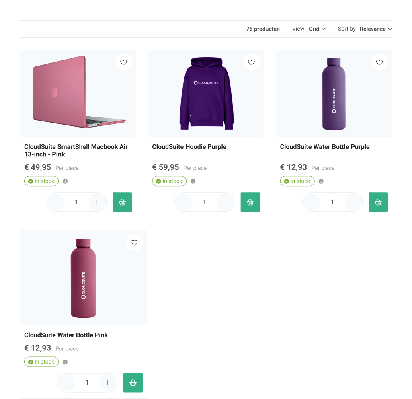
Task: Increase quantity for Macbook SmartShell Pink
Action: click(x=97, y=202)
